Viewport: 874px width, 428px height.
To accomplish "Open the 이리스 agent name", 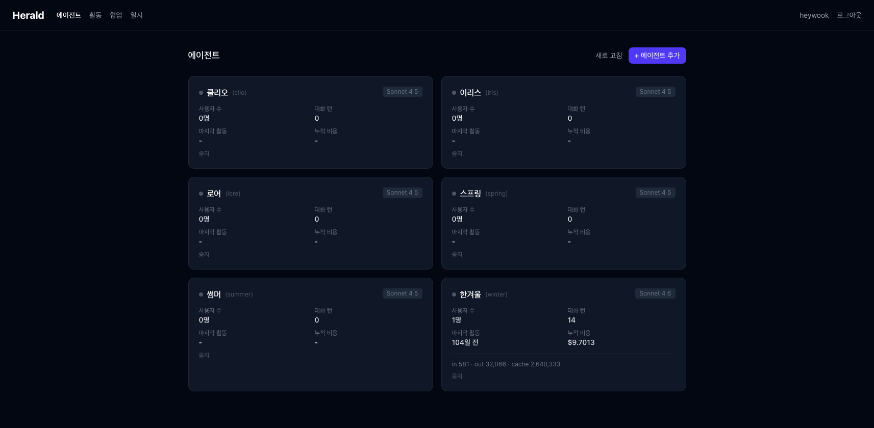I will 470,92.
